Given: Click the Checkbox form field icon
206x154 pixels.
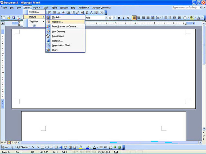Looking at the screenshot, I should click(49, 13).
